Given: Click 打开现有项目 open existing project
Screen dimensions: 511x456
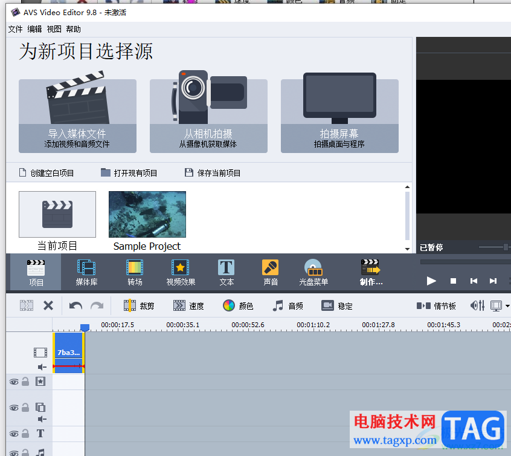Looking at the screenshot, I should (x=129, y=173).
